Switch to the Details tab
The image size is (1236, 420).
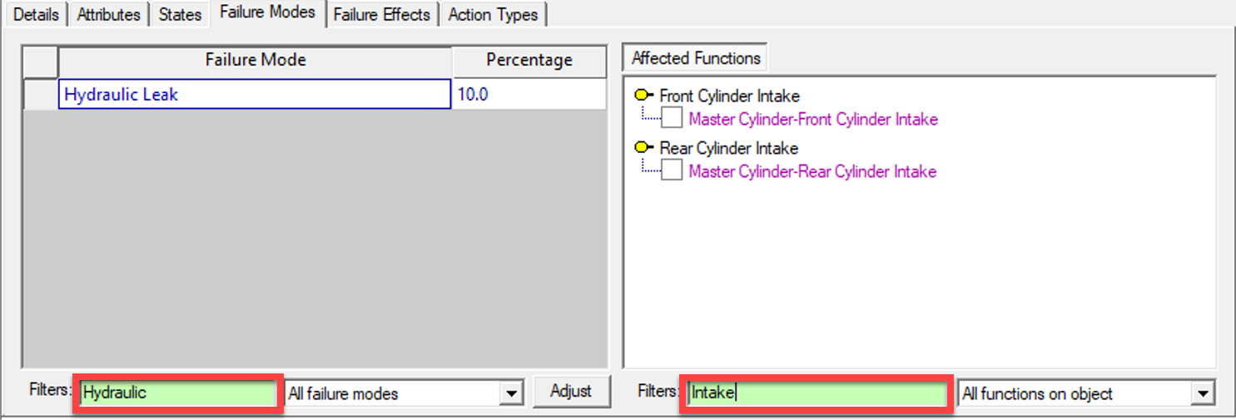36,14
